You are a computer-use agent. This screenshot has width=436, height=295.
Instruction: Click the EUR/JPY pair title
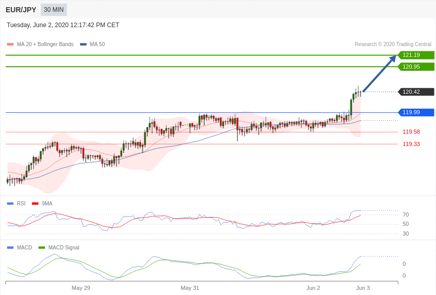tap(21, 10)
